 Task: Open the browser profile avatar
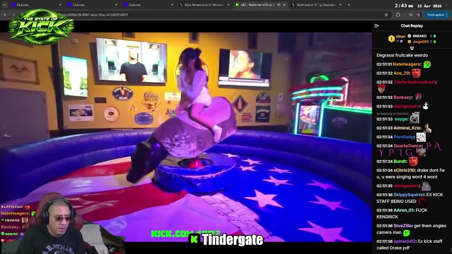point(419,15)
